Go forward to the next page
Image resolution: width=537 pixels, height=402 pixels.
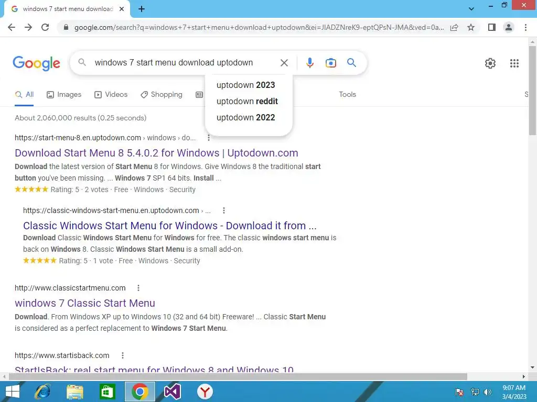point(28,27)
